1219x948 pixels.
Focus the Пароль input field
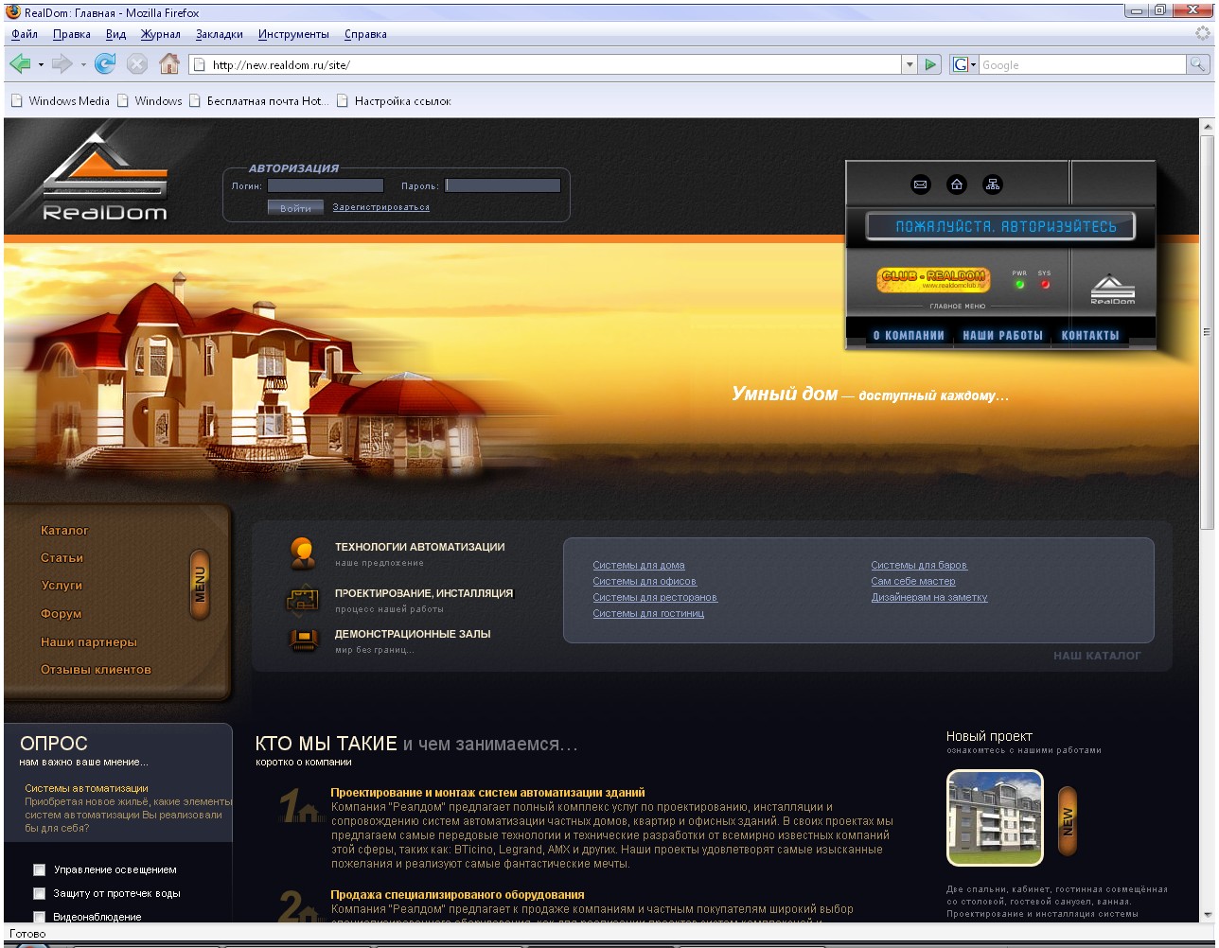click(x=503, y=186)
